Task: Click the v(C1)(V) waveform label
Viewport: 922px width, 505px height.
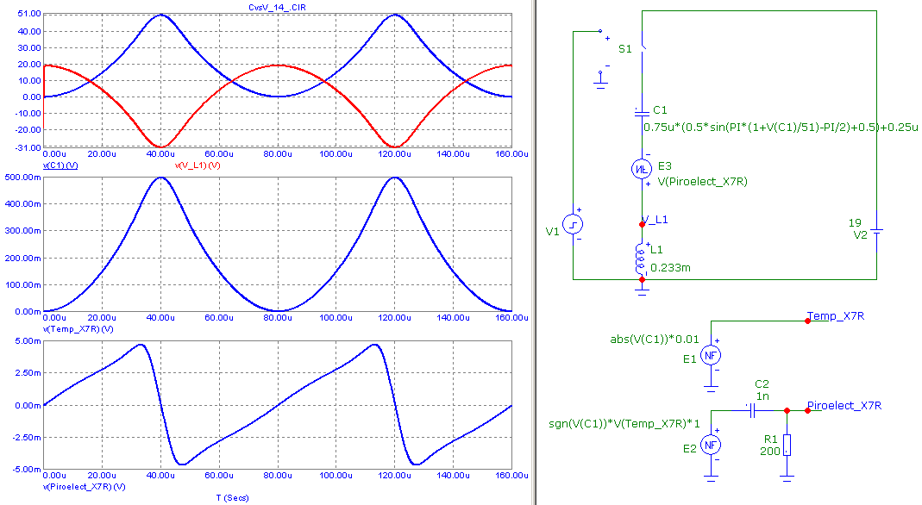Action: tap(60, 164)
